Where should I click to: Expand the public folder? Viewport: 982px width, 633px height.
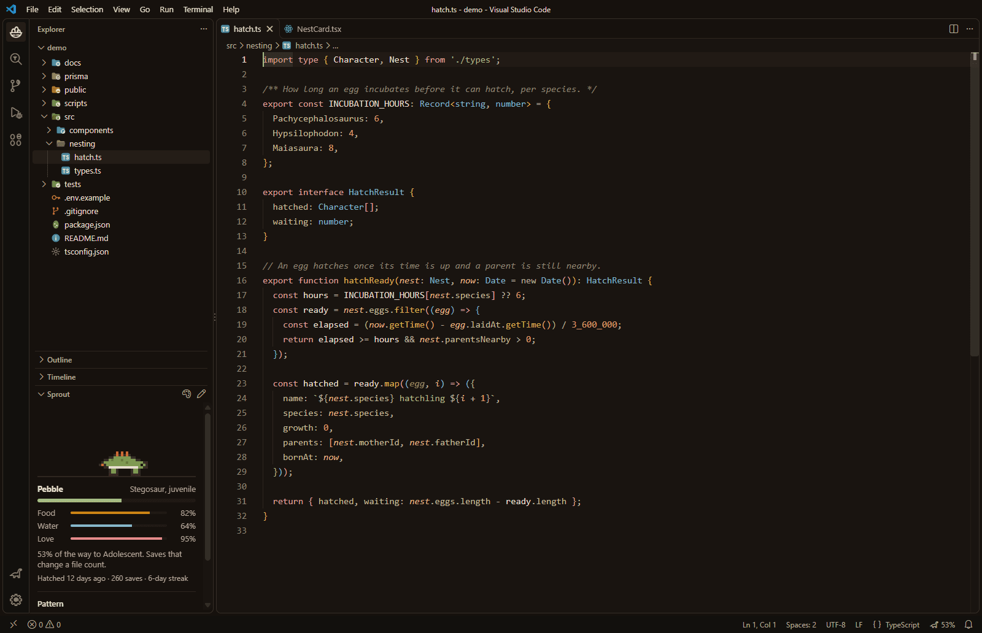pos(44,90)
